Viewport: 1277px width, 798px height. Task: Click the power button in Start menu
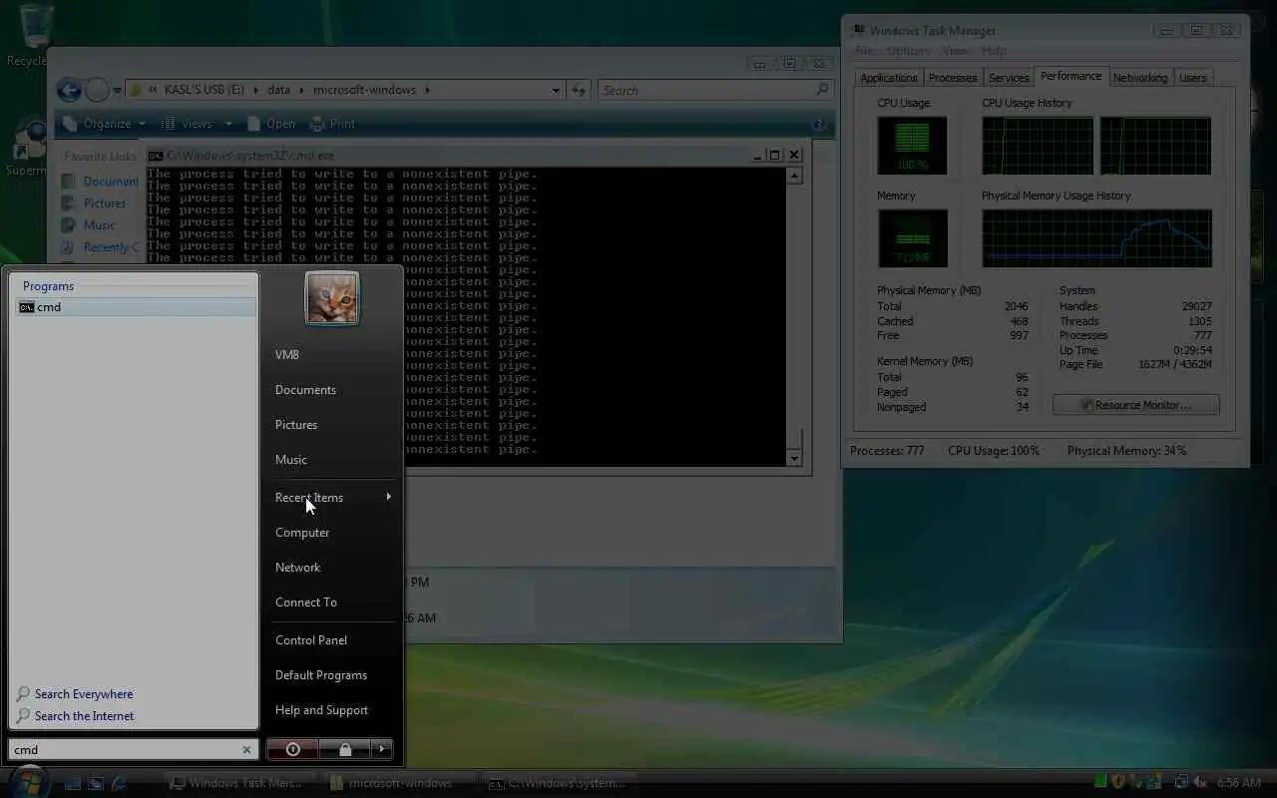click(292, 749)
